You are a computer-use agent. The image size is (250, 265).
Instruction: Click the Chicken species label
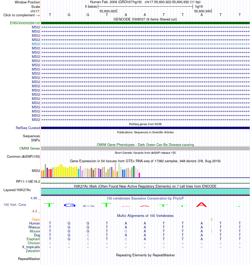(34, 243)
